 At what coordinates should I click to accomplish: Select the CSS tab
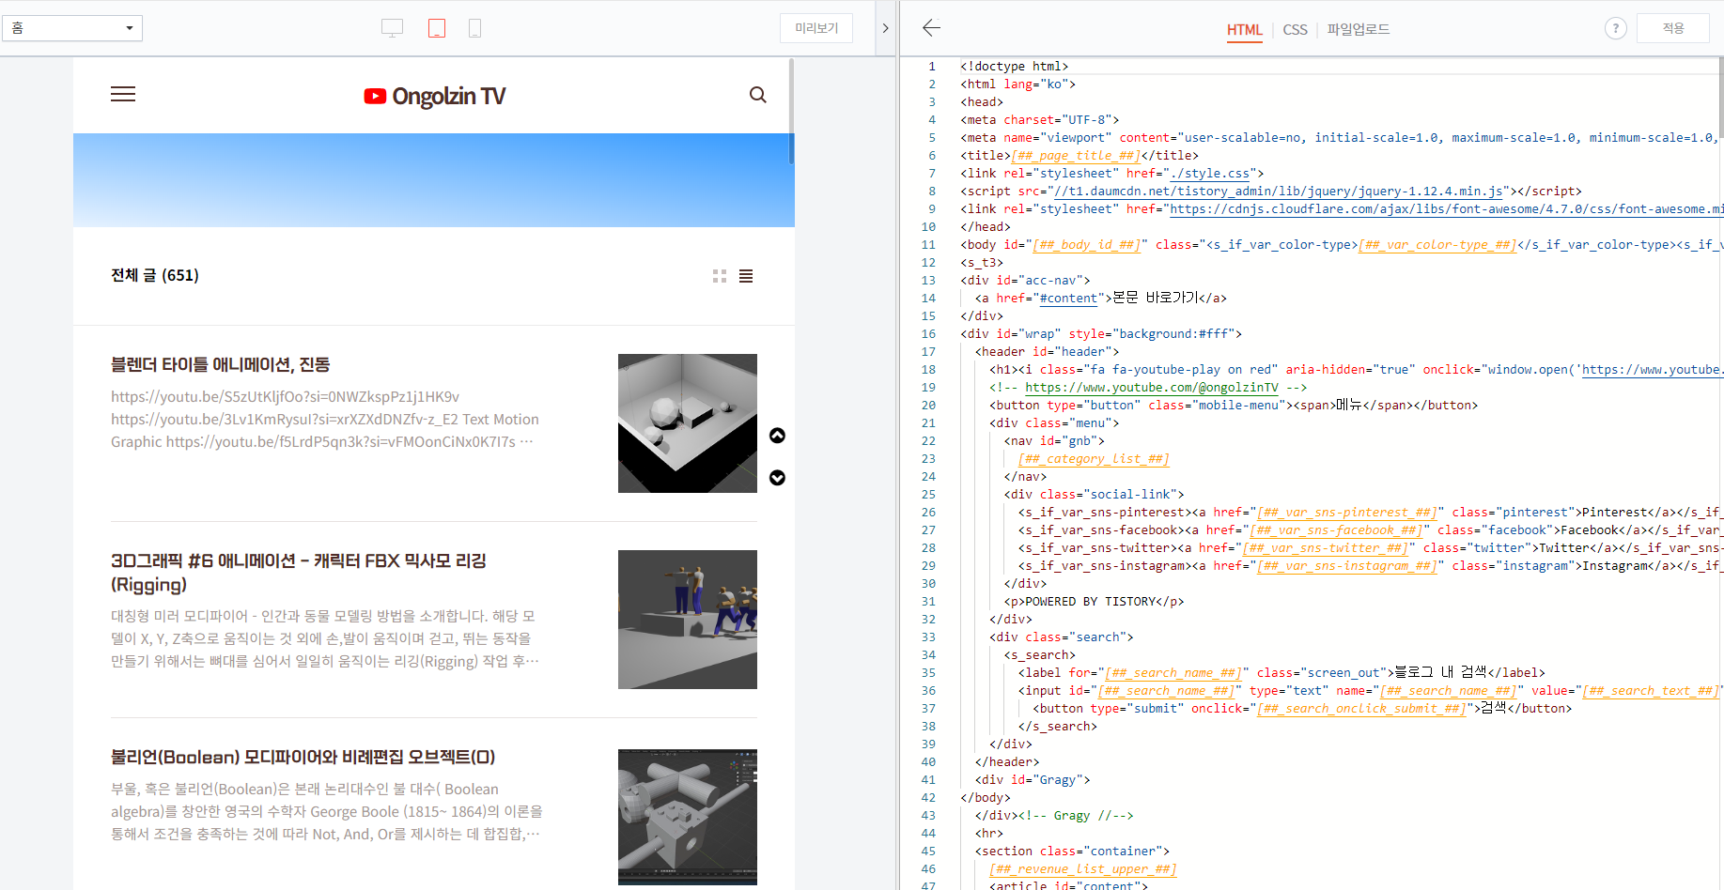pos(1295,30)
